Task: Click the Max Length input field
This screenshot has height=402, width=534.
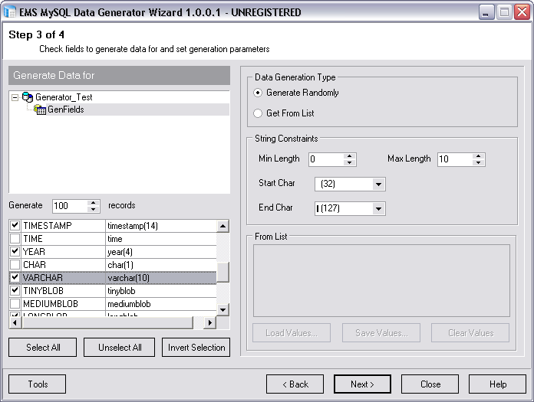Action: point(455,159)
